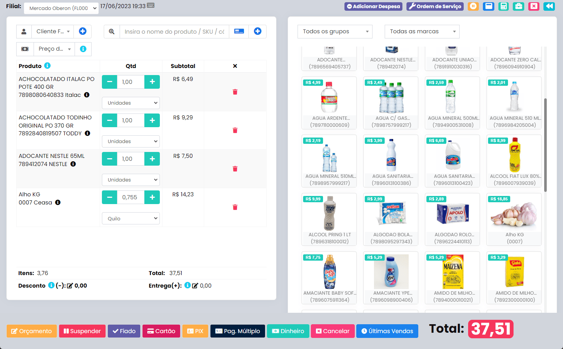This screenshot has height=349, width=563.
Task: Click the Entrega info icon
Action: [x=188, y=285]
